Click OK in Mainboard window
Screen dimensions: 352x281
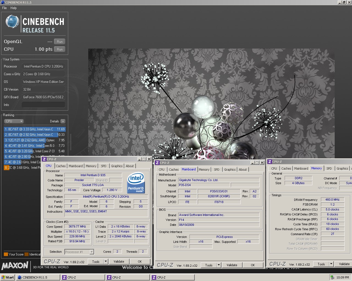pos(253,265)
